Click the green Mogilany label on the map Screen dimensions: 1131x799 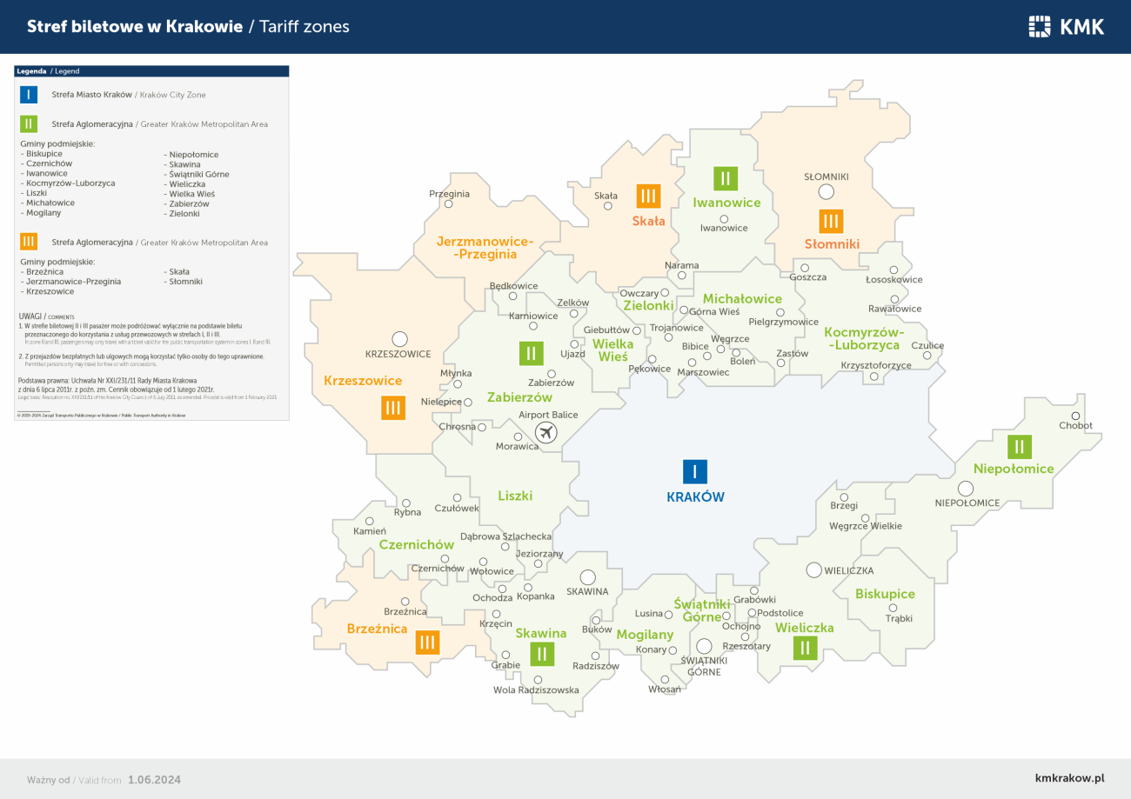tap(645, 635)
